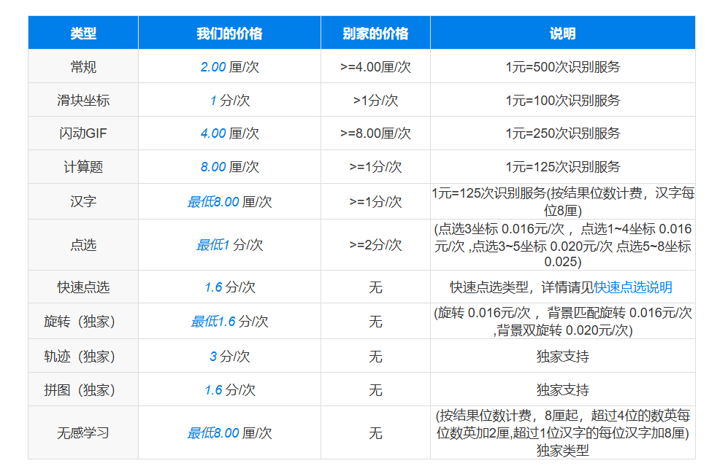Click the 说明 column header
The height and width of the screenshot is (466, 717).
coord(562,33)
